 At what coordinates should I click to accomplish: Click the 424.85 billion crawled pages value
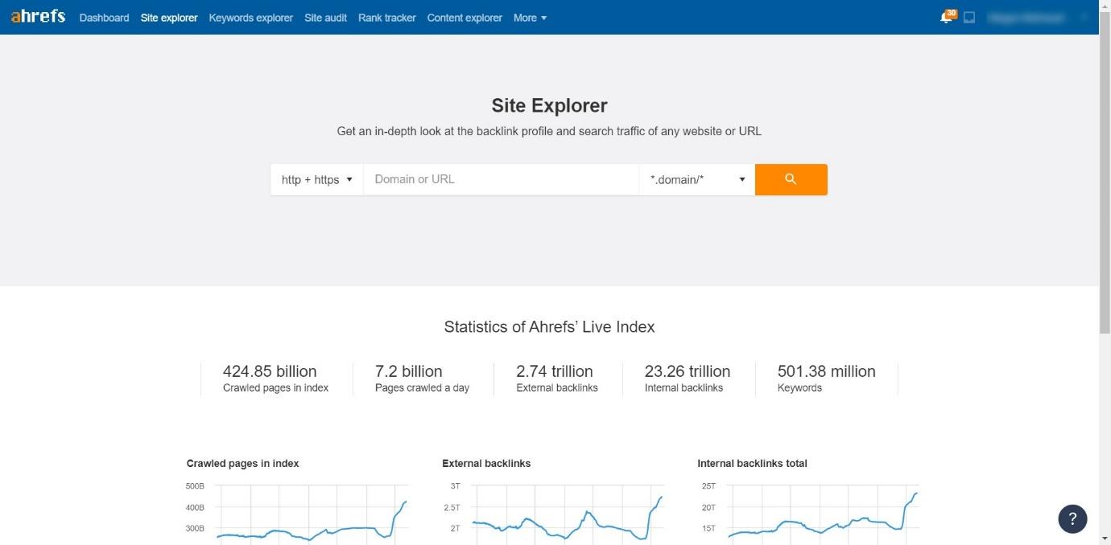pyautogui.click(x=270, y=371)
